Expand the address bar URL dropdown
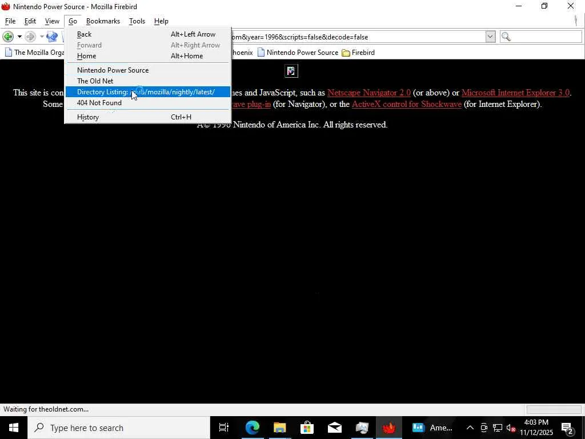The image size is (585, 439). click(x=490, y=37)
